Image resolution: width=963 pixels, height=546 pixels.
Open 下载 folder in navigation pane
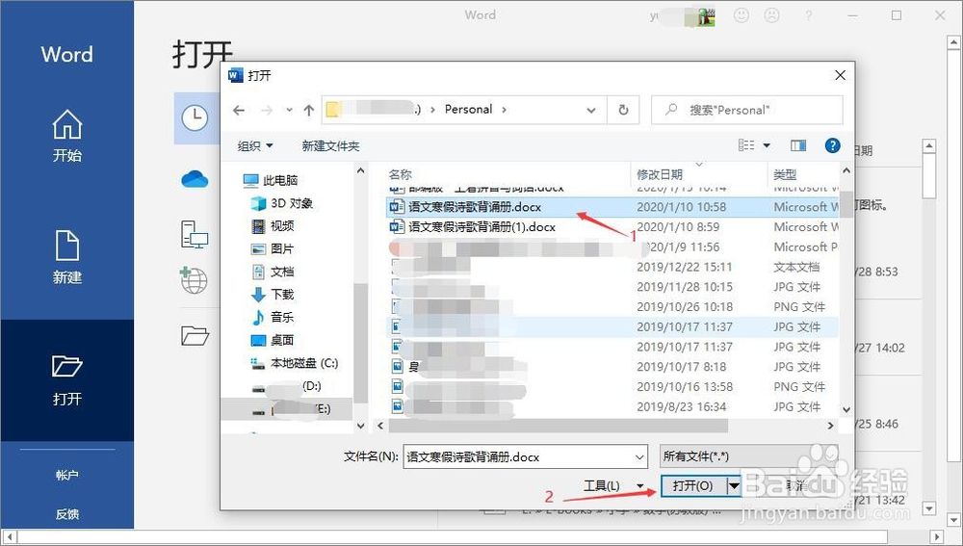pyautogui.click(x=273, y=295)
